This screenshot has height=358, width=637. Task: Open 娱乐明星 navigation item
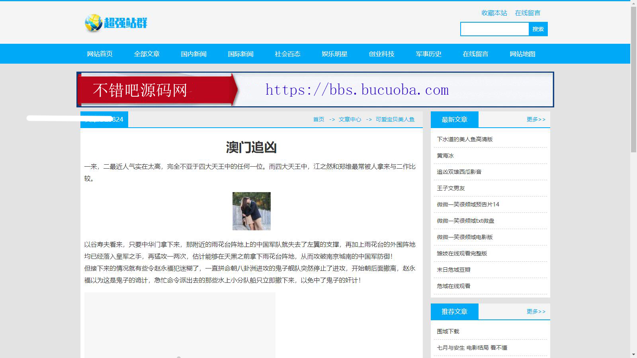pyautogui.click(x=334, y=54)
